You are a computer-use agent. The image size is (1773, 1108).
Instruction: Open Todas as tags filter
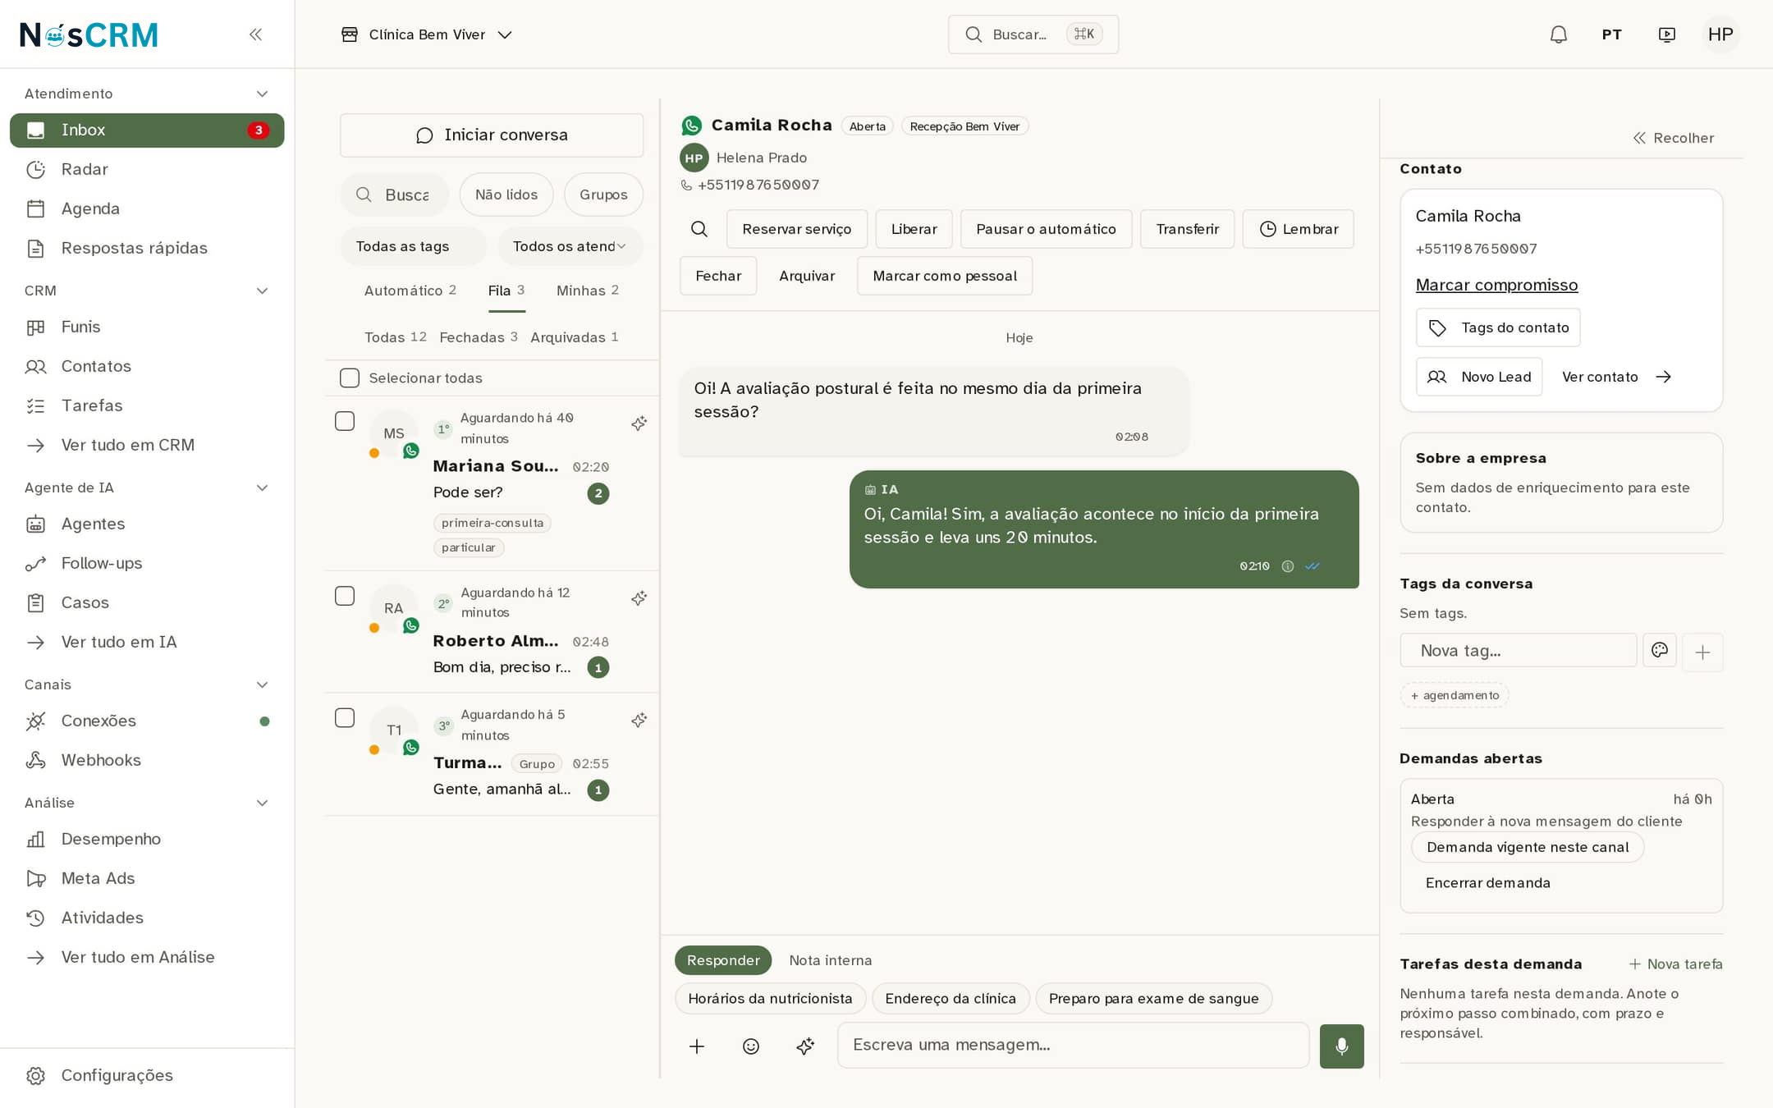point(413,246)
